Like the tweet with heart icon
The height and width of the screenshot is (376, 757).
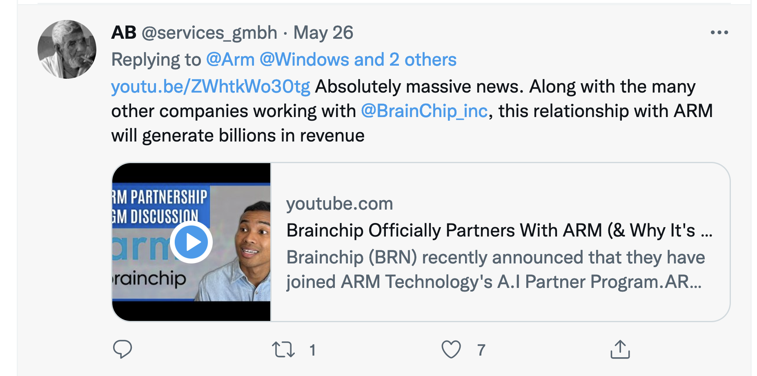[x=451, y=349]
